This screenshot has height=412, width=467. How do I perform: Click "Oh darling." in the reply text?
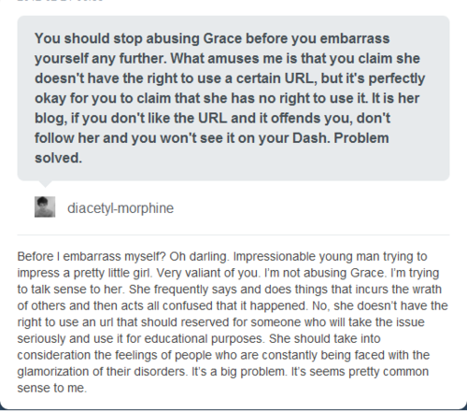[x=200, y=257]
